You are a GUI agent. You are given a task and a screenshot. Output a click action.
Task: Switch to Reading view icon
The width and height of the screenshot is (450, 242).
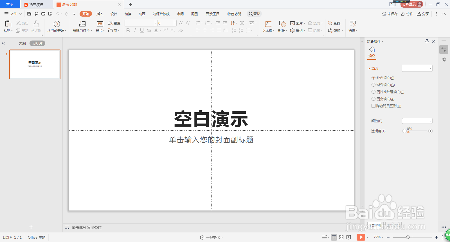(x=349, y=237)
